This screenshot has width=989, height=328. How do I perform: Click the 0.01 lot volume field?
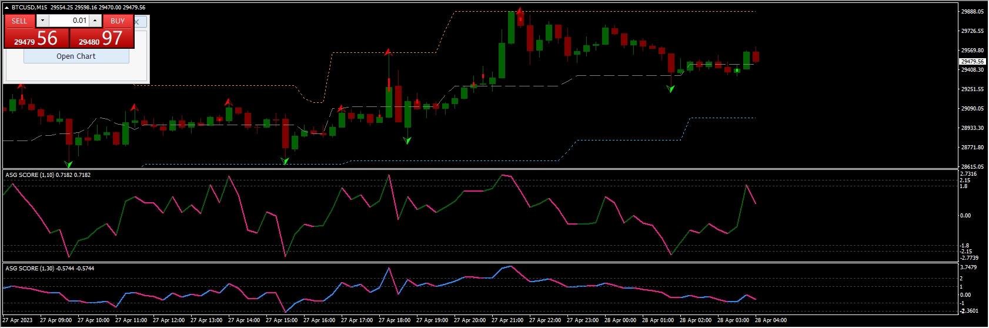(x=69, y=21)
